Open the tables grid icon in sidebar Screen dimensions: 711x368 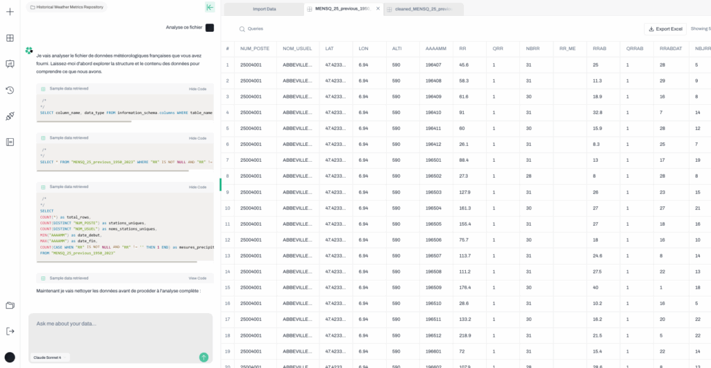pyautogui.click(x=10, y=38)
